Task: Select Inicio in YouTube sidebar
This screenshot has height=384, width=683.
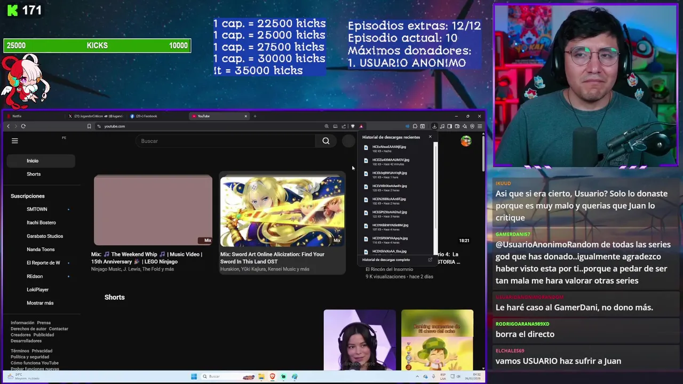Action: pos(41,161)
